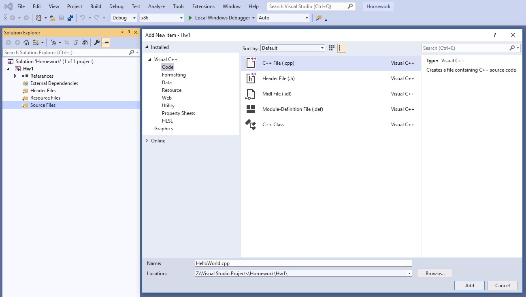526x297 pixels.
Task: Select the Header File (.h) template
Action: 331,78
